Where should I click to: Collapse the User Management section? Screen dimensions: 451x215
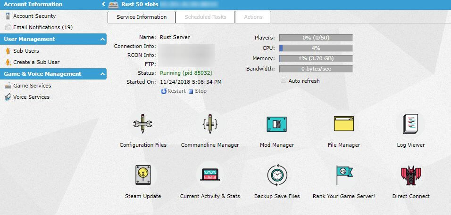click(x=102, y=40)
